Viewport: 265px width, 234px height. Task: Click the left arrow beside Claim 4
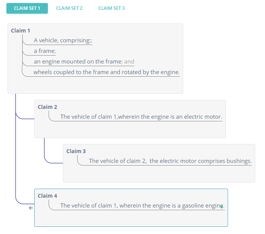coord(31,208)
